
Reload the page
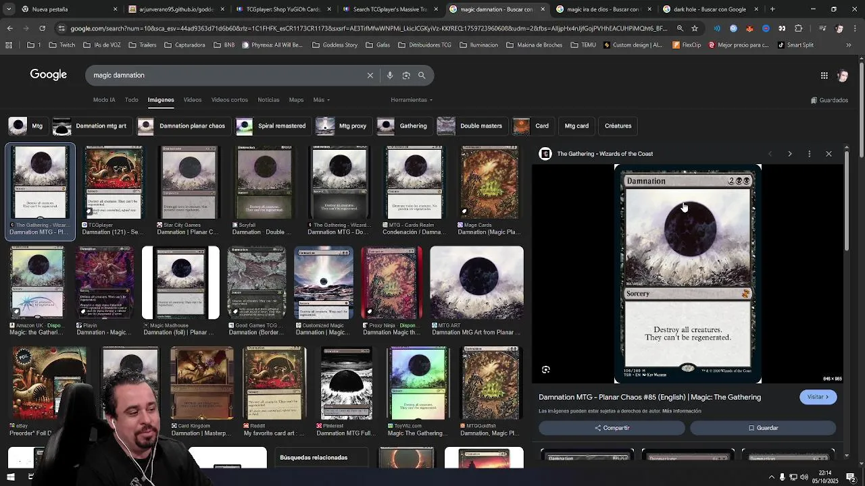(42, 28)
